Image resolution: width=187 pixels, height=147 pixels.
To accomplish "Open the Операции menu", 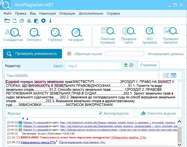I will point(67,14).
